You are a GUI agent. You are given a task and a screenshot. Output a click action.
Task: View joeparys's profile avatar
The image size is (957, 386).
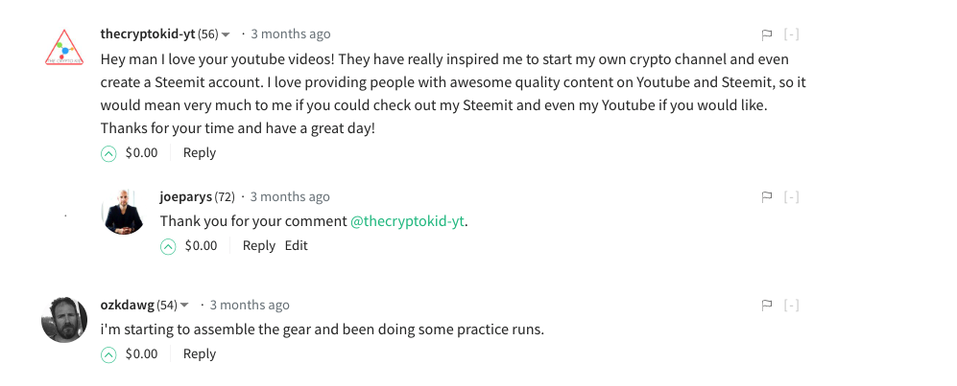coord(124,212)
